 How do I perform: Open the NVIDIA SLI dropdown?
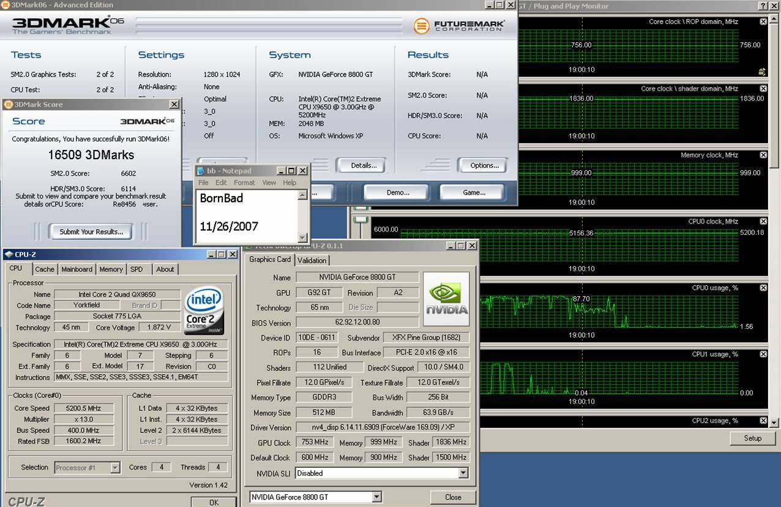tap(463, 473)
